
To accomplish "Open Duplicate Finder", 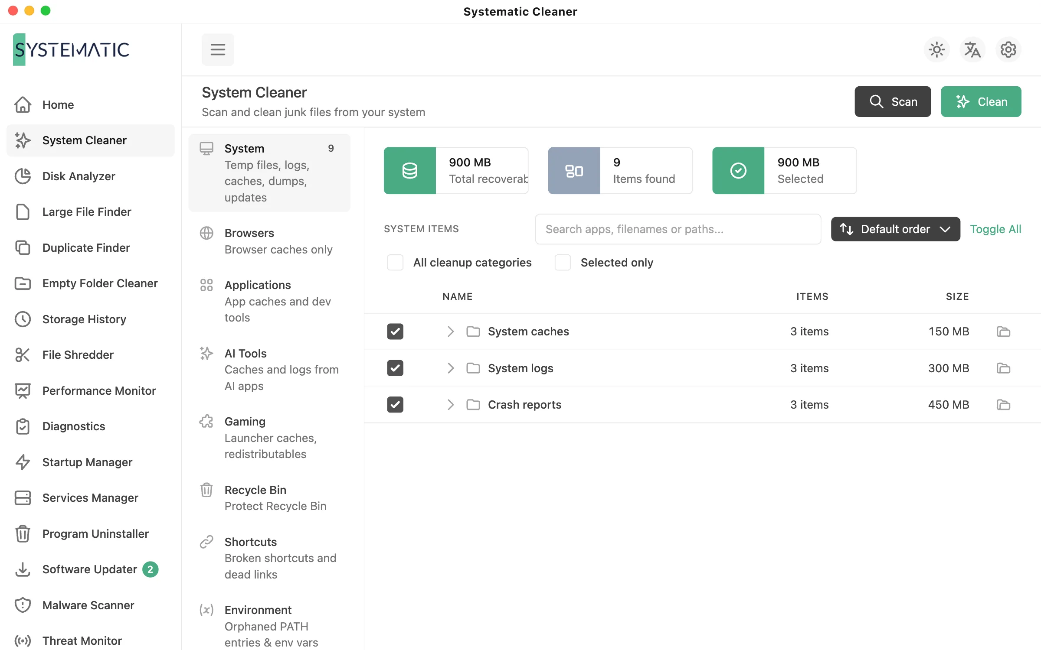I will coord(91,248).
